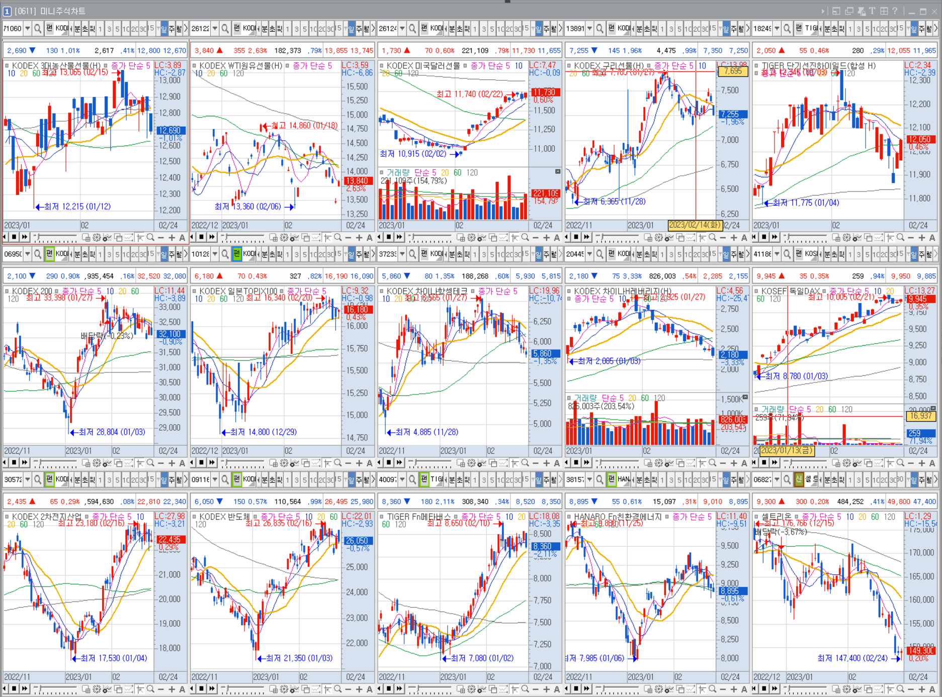Select 일 daily period for KODEX 200 chart
Screen dimensions: 942x697
click(x=163, y=254)
